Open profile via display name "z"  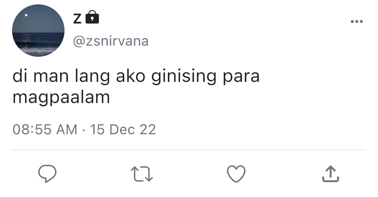coord(77,18)
